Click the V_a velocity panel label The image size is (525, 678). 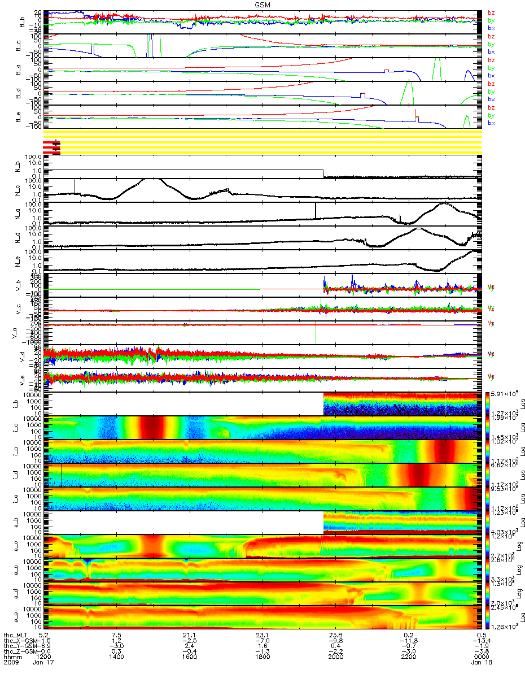coord(14,332)
